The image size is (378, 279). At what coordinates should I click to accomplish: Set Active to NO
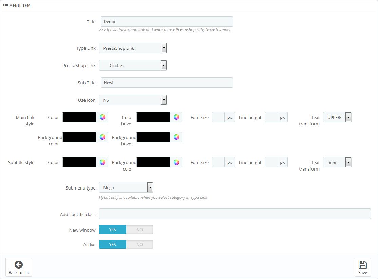139,245
